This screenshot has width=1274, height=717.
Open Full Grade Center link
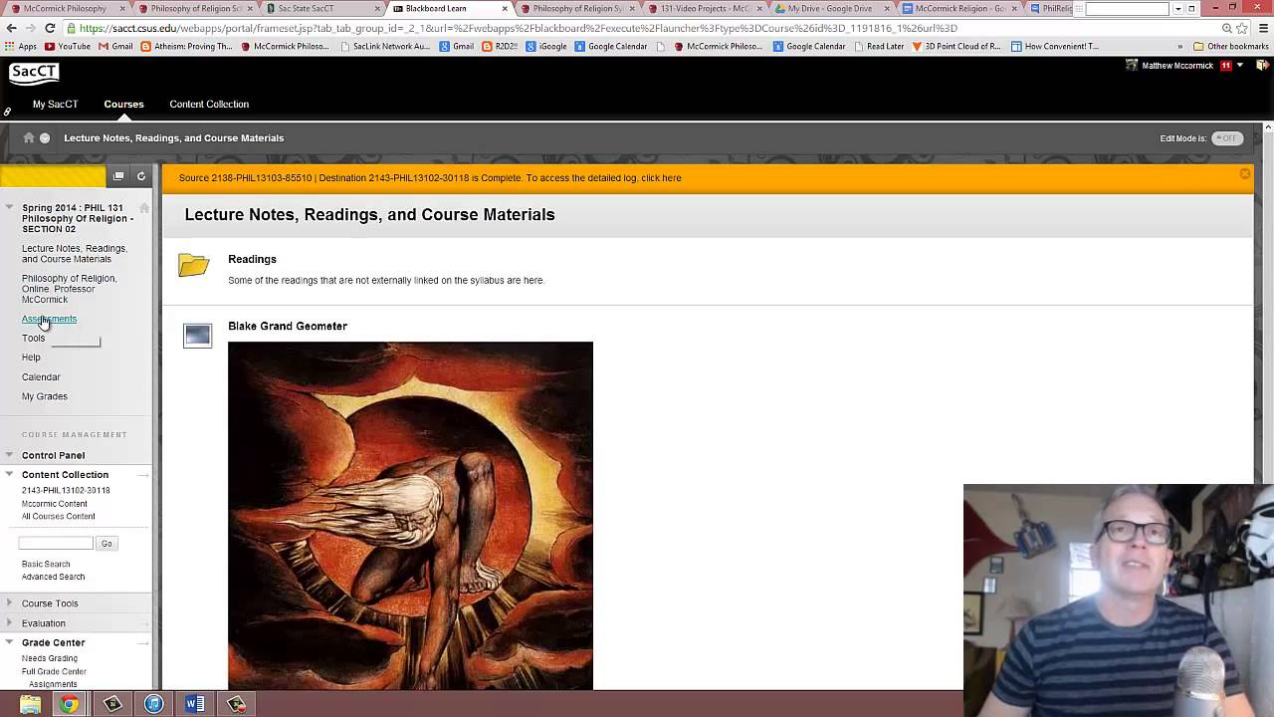coord(54,672)
